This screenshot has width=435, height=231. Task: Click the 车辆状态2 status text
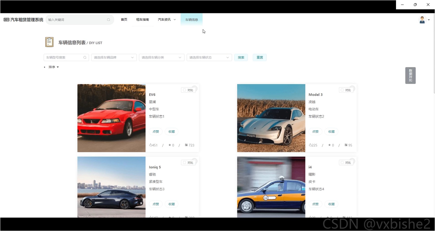coord(316,117)
